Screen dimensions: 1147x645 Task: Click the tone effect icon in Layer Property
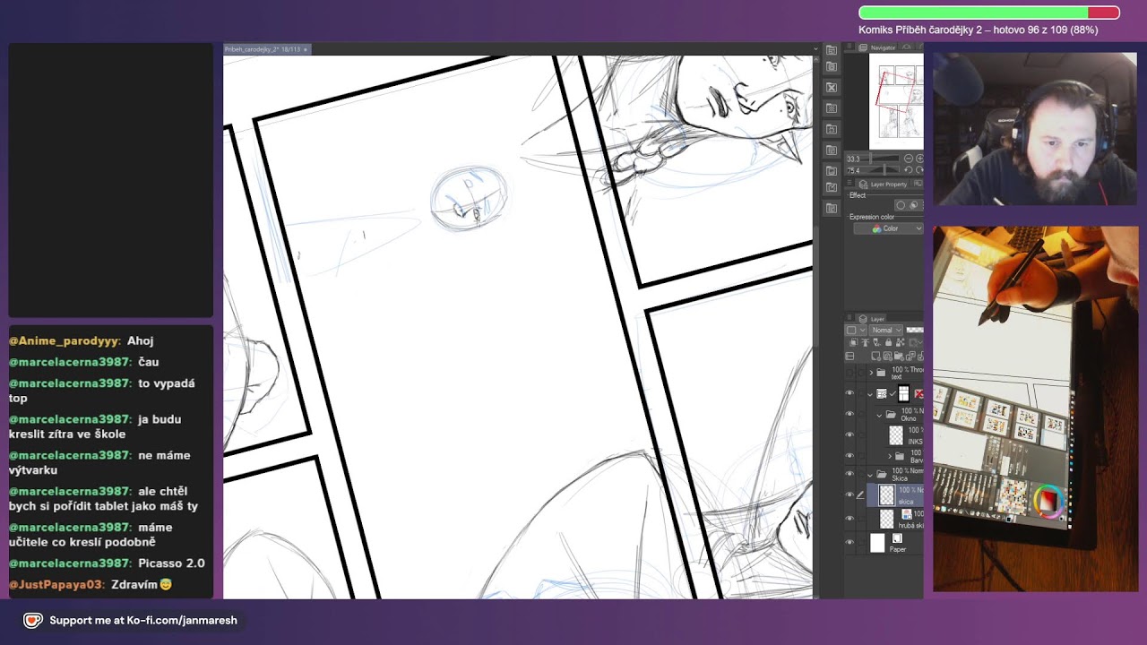tap(913, 205)
